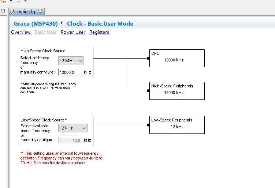The height and width of the screenshot is (188, 275).
Task: Click the Select calibrated frequency label
Action: [x=35, y=60]
